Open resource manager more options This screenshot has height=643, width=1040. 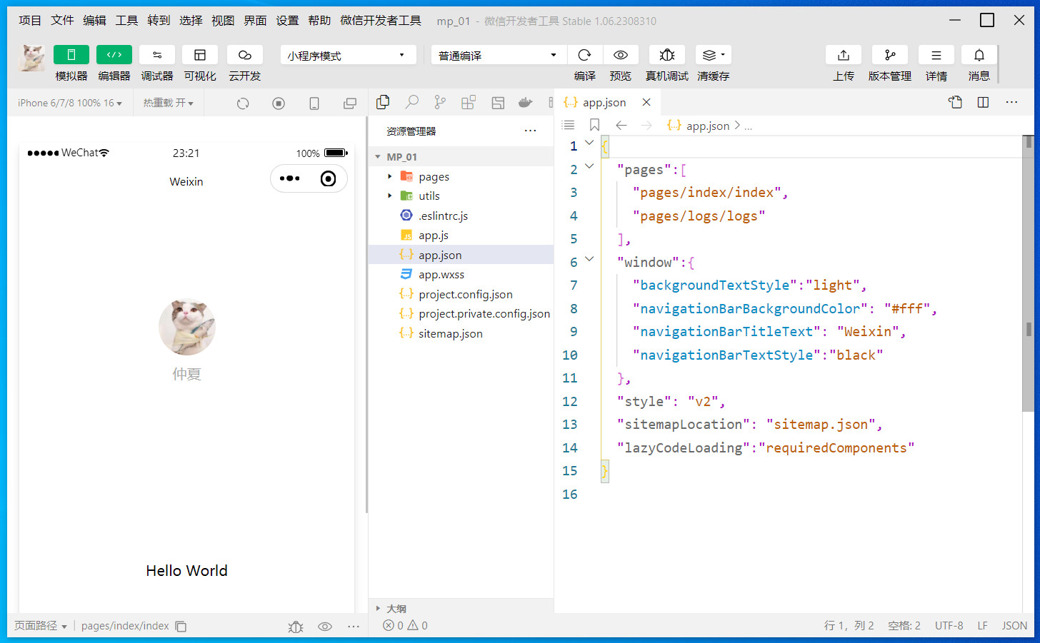530,131
